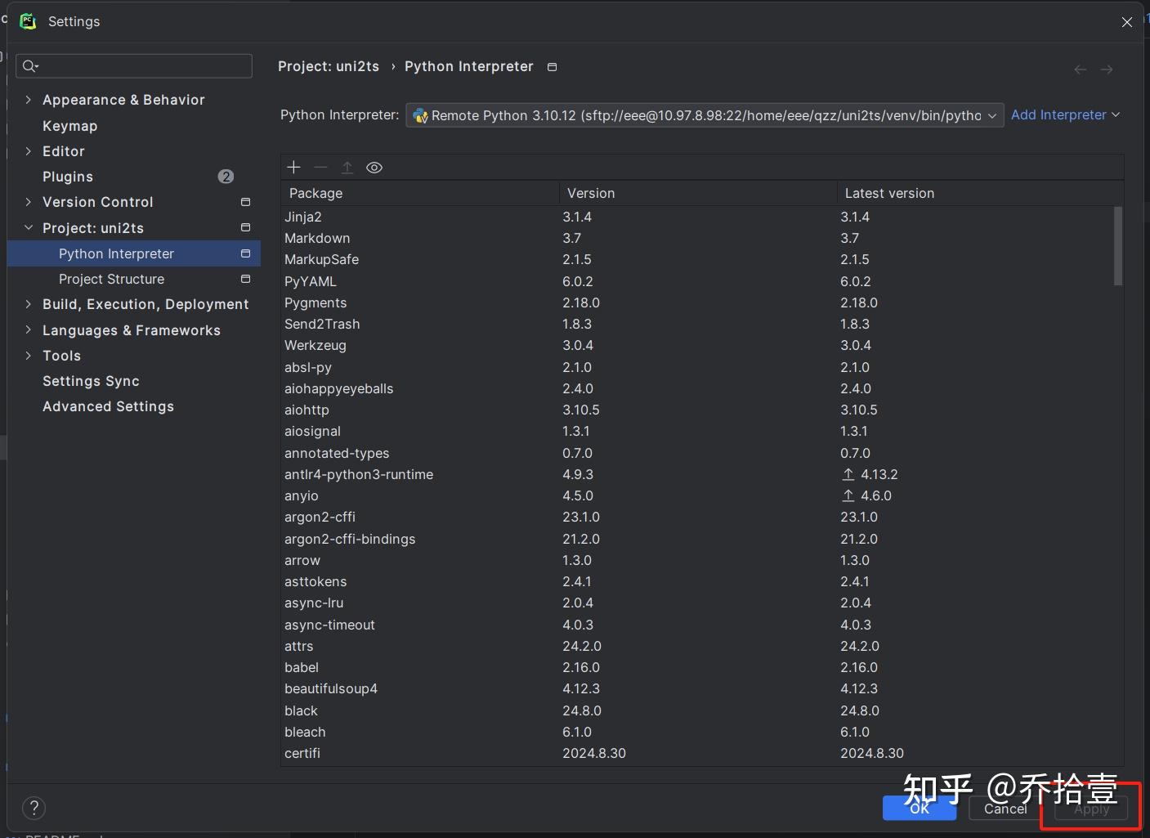The image size is (1150, 838).
Task: Open Python Interpreter breadcrumb menu
Action: pyautogui.click(x=552, y=67)
